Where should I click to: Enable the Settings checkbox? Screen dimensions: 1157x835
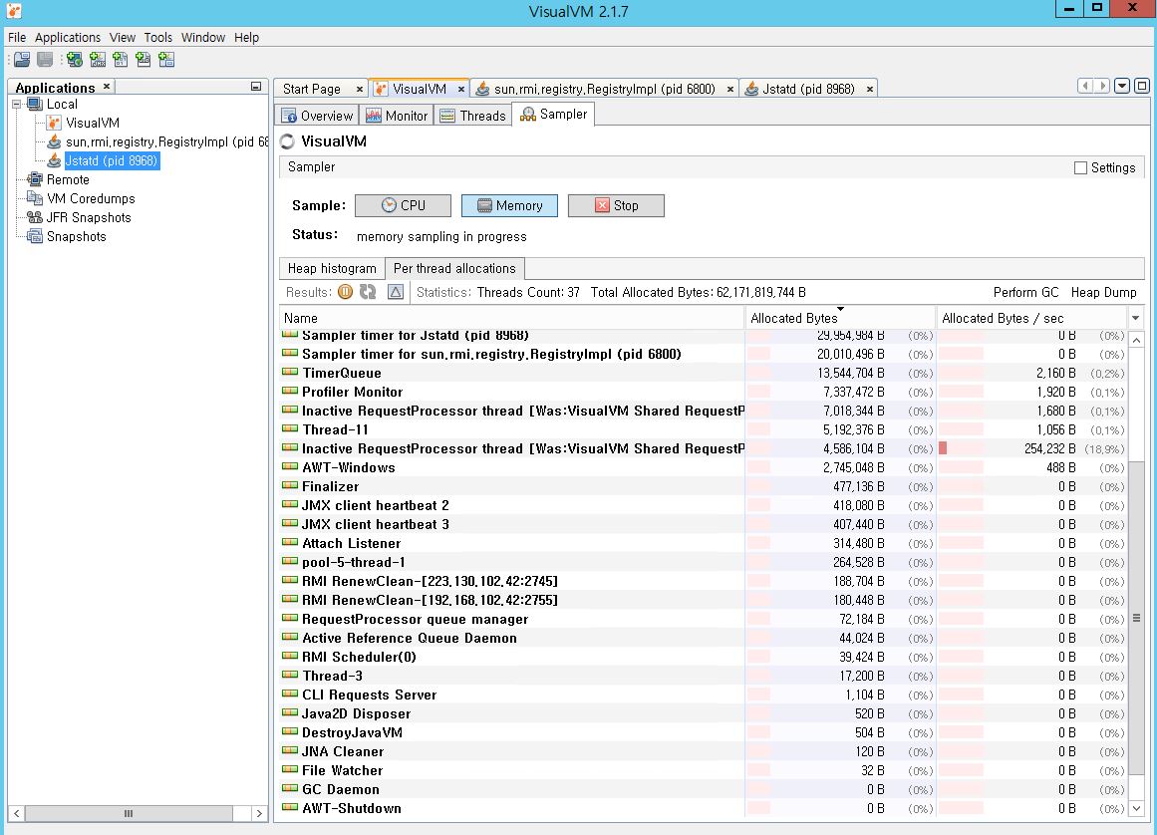click(x=1080, y=168)
